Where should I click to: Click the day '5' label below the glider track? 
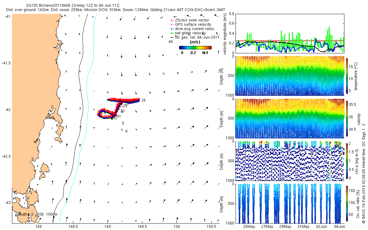point(123,123)
